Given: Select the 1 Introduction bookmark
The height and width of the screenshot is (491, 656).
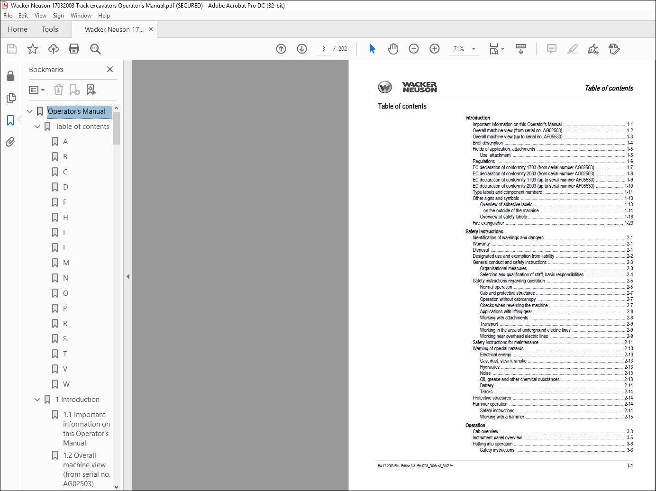Looking at the screenshot, I should pos(77,400).
